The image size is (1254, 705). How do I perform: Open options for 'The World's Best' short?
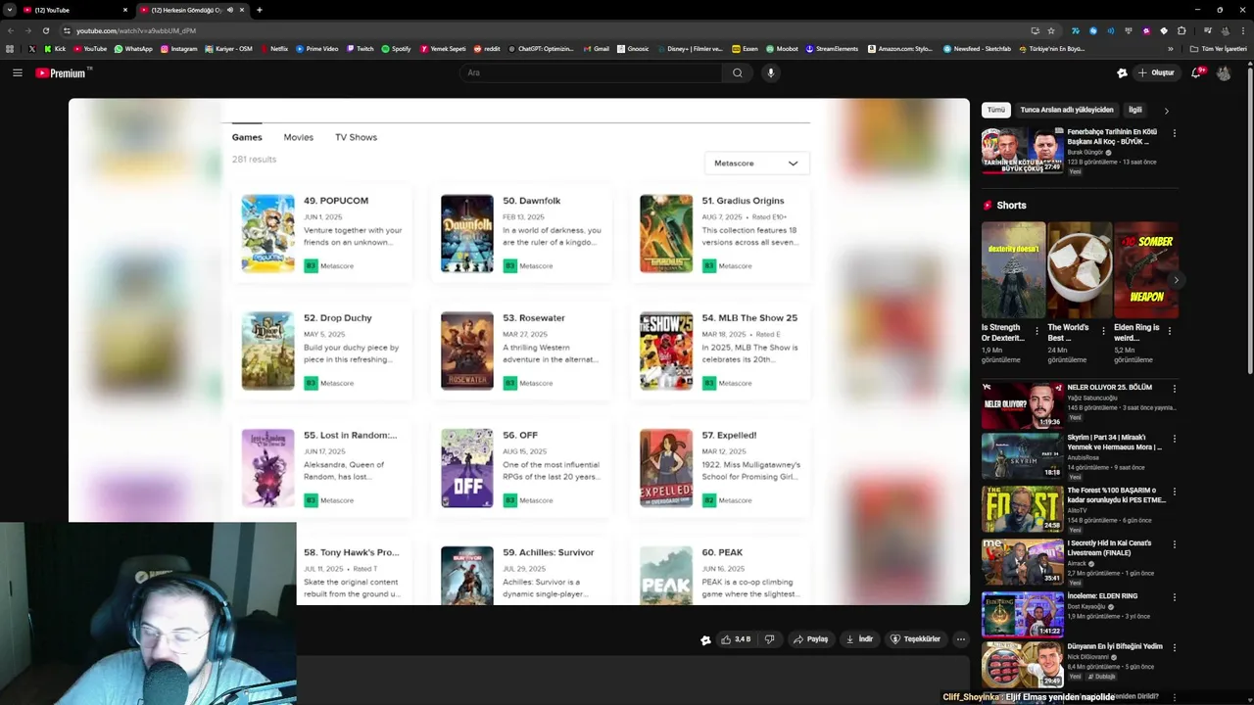click(x=1104, y=331)
